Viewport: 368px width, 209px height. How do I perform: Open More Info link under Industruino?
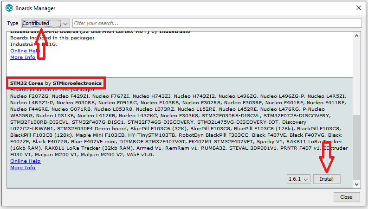click(23, 57)
